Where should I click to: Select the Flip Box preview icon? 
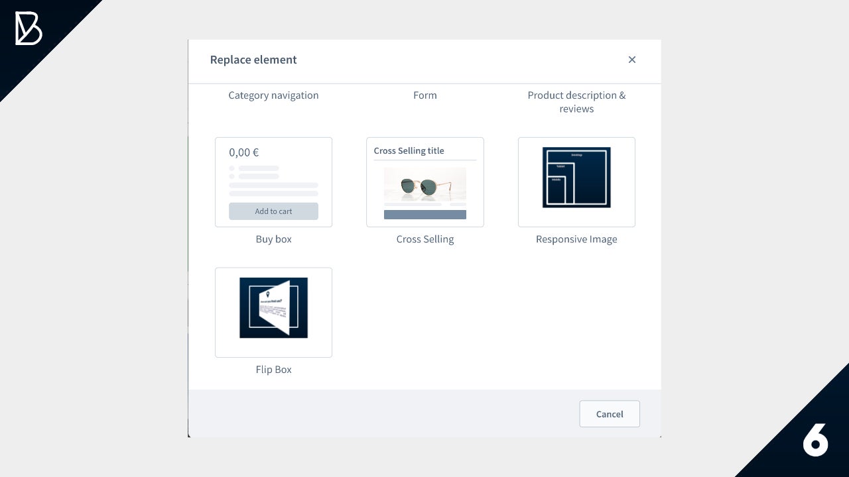[273, 308]
